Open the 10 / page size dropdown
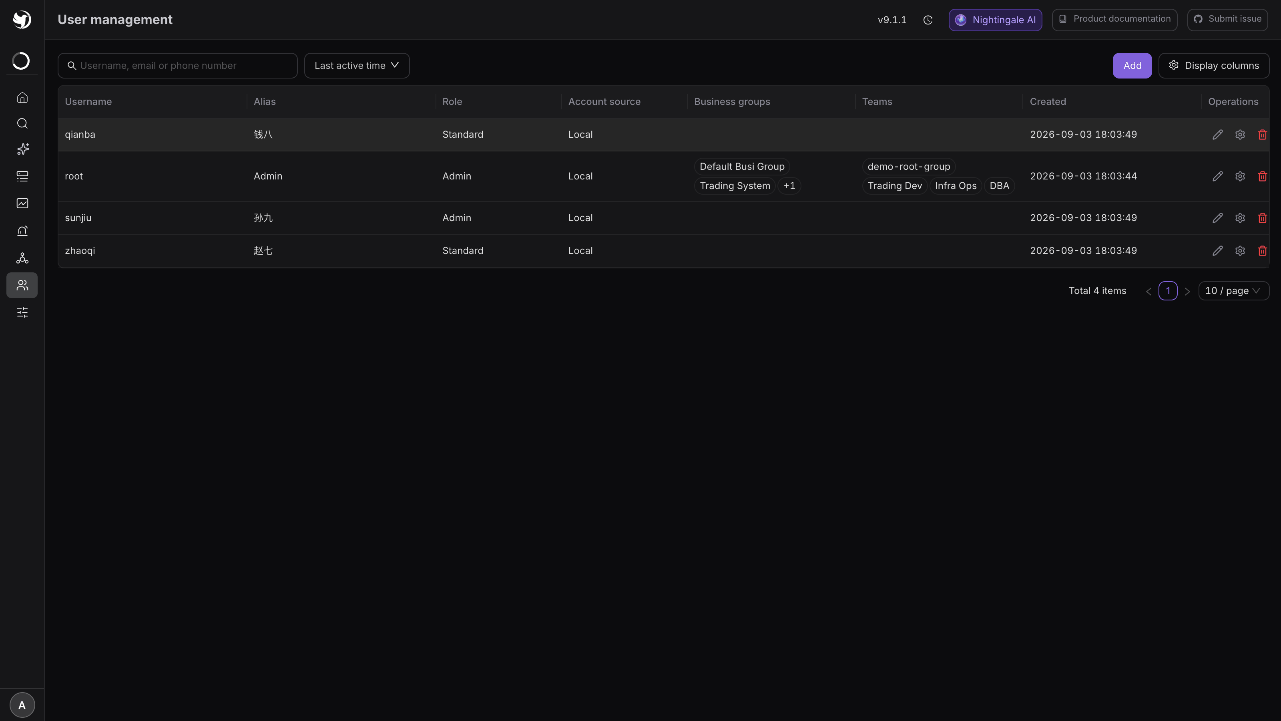1281x721 pixels. coord(1233,291)
